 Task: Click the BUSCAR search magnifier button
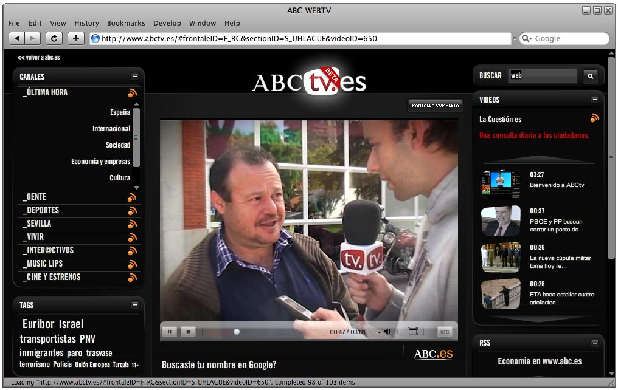(x=591, y=76)
